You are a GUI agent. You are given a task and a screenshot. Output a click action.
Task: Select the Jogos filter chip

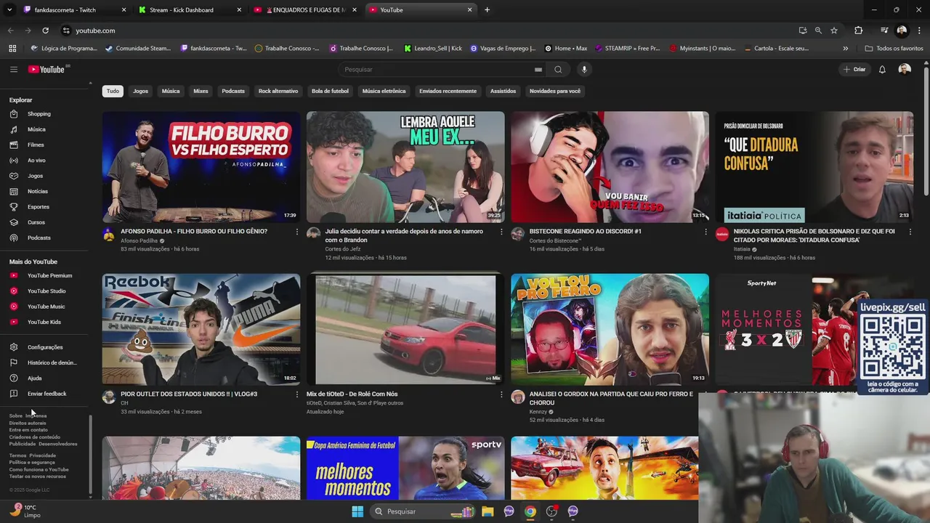(x=141, y=92)
